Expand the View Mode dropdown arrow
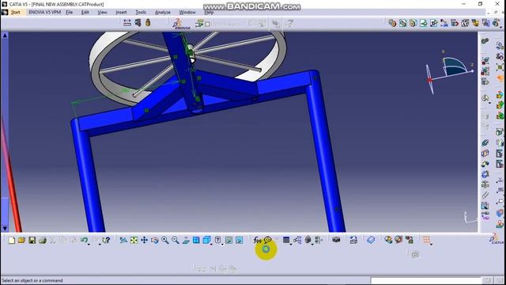This screenshot has width=506, height=285. [222, 245]
